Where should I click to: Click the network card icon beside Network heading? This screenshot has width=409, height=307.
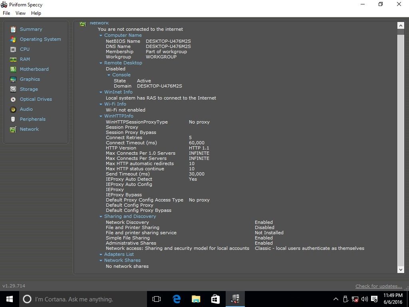pos(83,24)
